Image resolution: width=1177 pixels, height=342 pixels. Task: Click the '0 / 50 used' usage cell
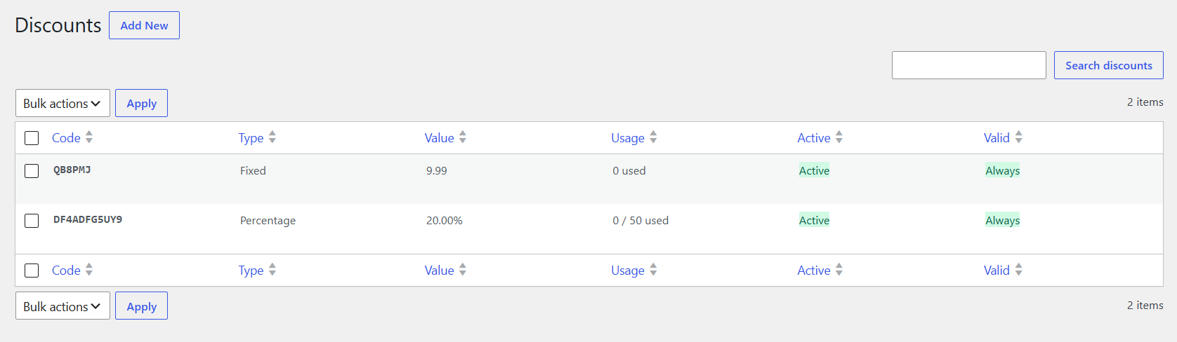[640, 221]
